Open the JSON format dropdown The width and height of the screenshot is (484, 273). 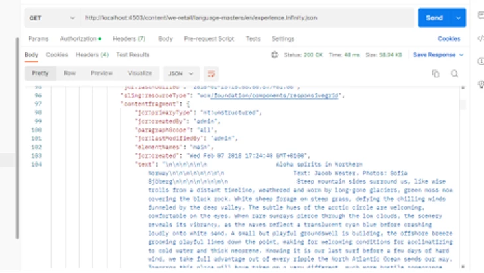[181, 73]
